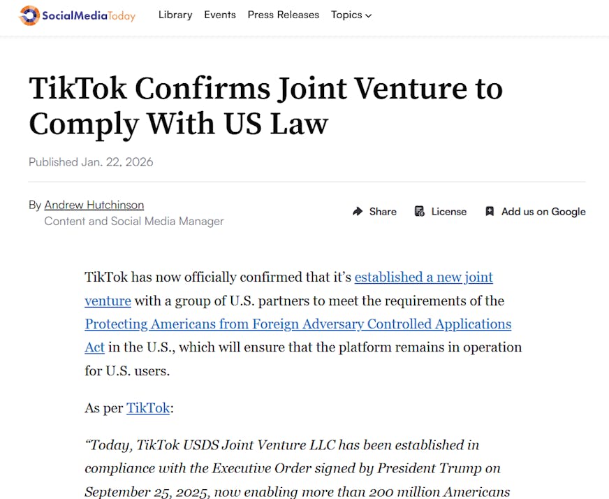Expand the Topics chevron arrow

(369, 15)
